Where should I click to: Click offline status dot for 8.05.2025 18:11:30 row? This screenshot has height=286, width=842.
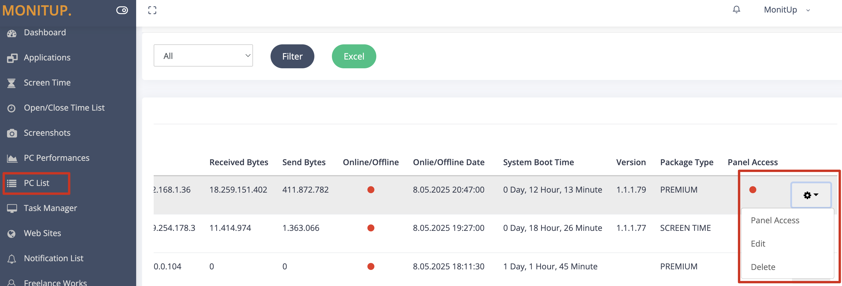click(x=371, y=266)
